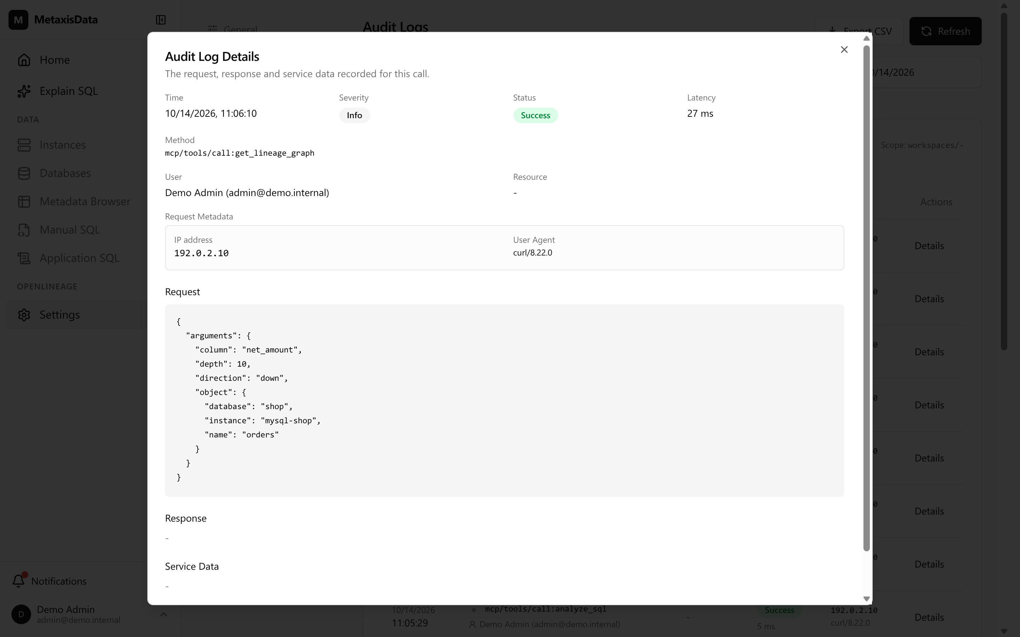Click Export CSV button
This screenshot has height=637, width=1020.
click(860, 31)
